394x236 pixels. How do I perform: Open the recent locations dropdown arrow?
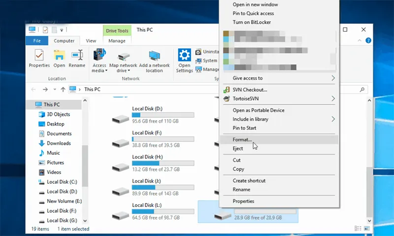pos(55,90)
